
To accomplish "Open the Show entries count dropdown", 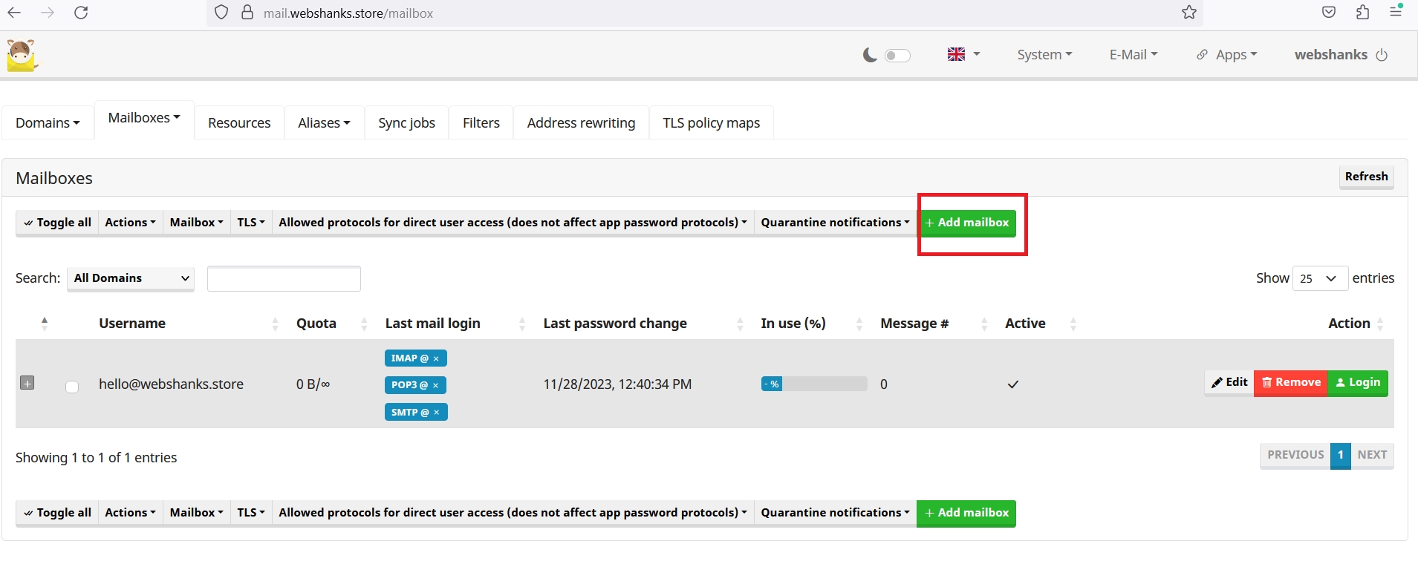I will click(x=1319, y=278).
